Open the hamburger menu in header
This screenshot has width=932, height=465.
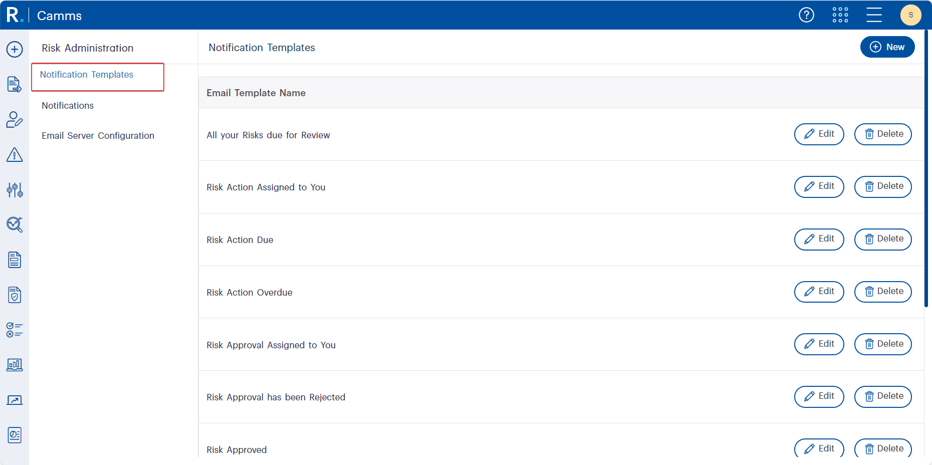coord(874,15)
